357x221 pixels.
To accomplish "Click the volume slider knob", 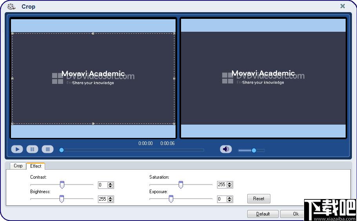I will pos(254,150).
